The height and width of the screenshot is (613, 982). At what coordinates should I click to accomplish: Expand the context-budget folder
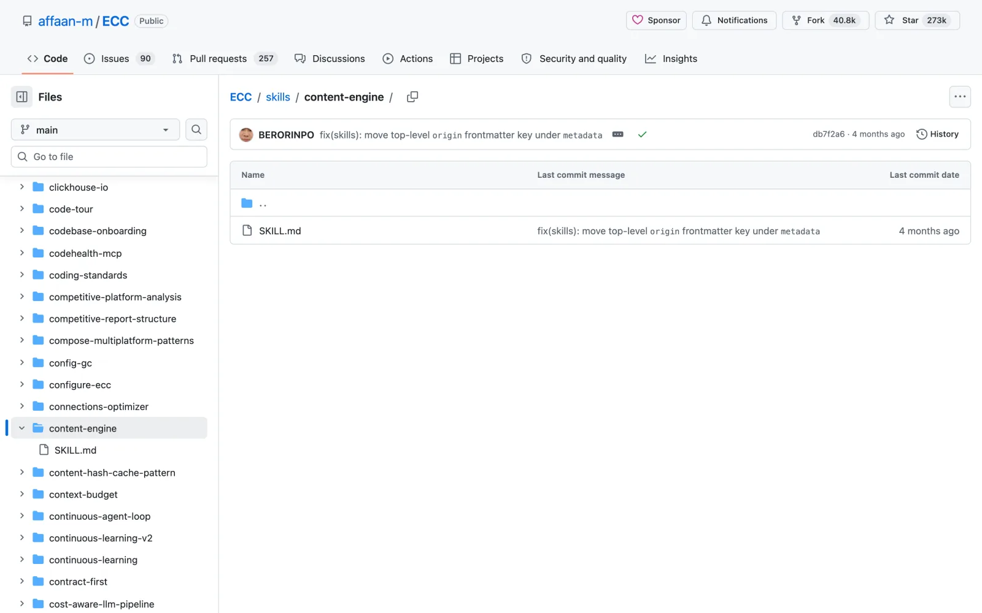coord(21,494)
